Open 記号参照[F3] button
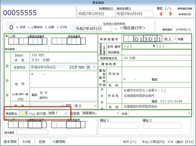196x146 pixels. coord(183,30)
